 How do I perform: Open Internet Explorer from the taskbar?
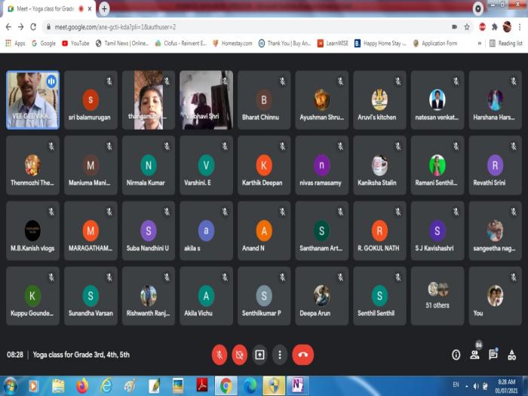click(106, 386)
